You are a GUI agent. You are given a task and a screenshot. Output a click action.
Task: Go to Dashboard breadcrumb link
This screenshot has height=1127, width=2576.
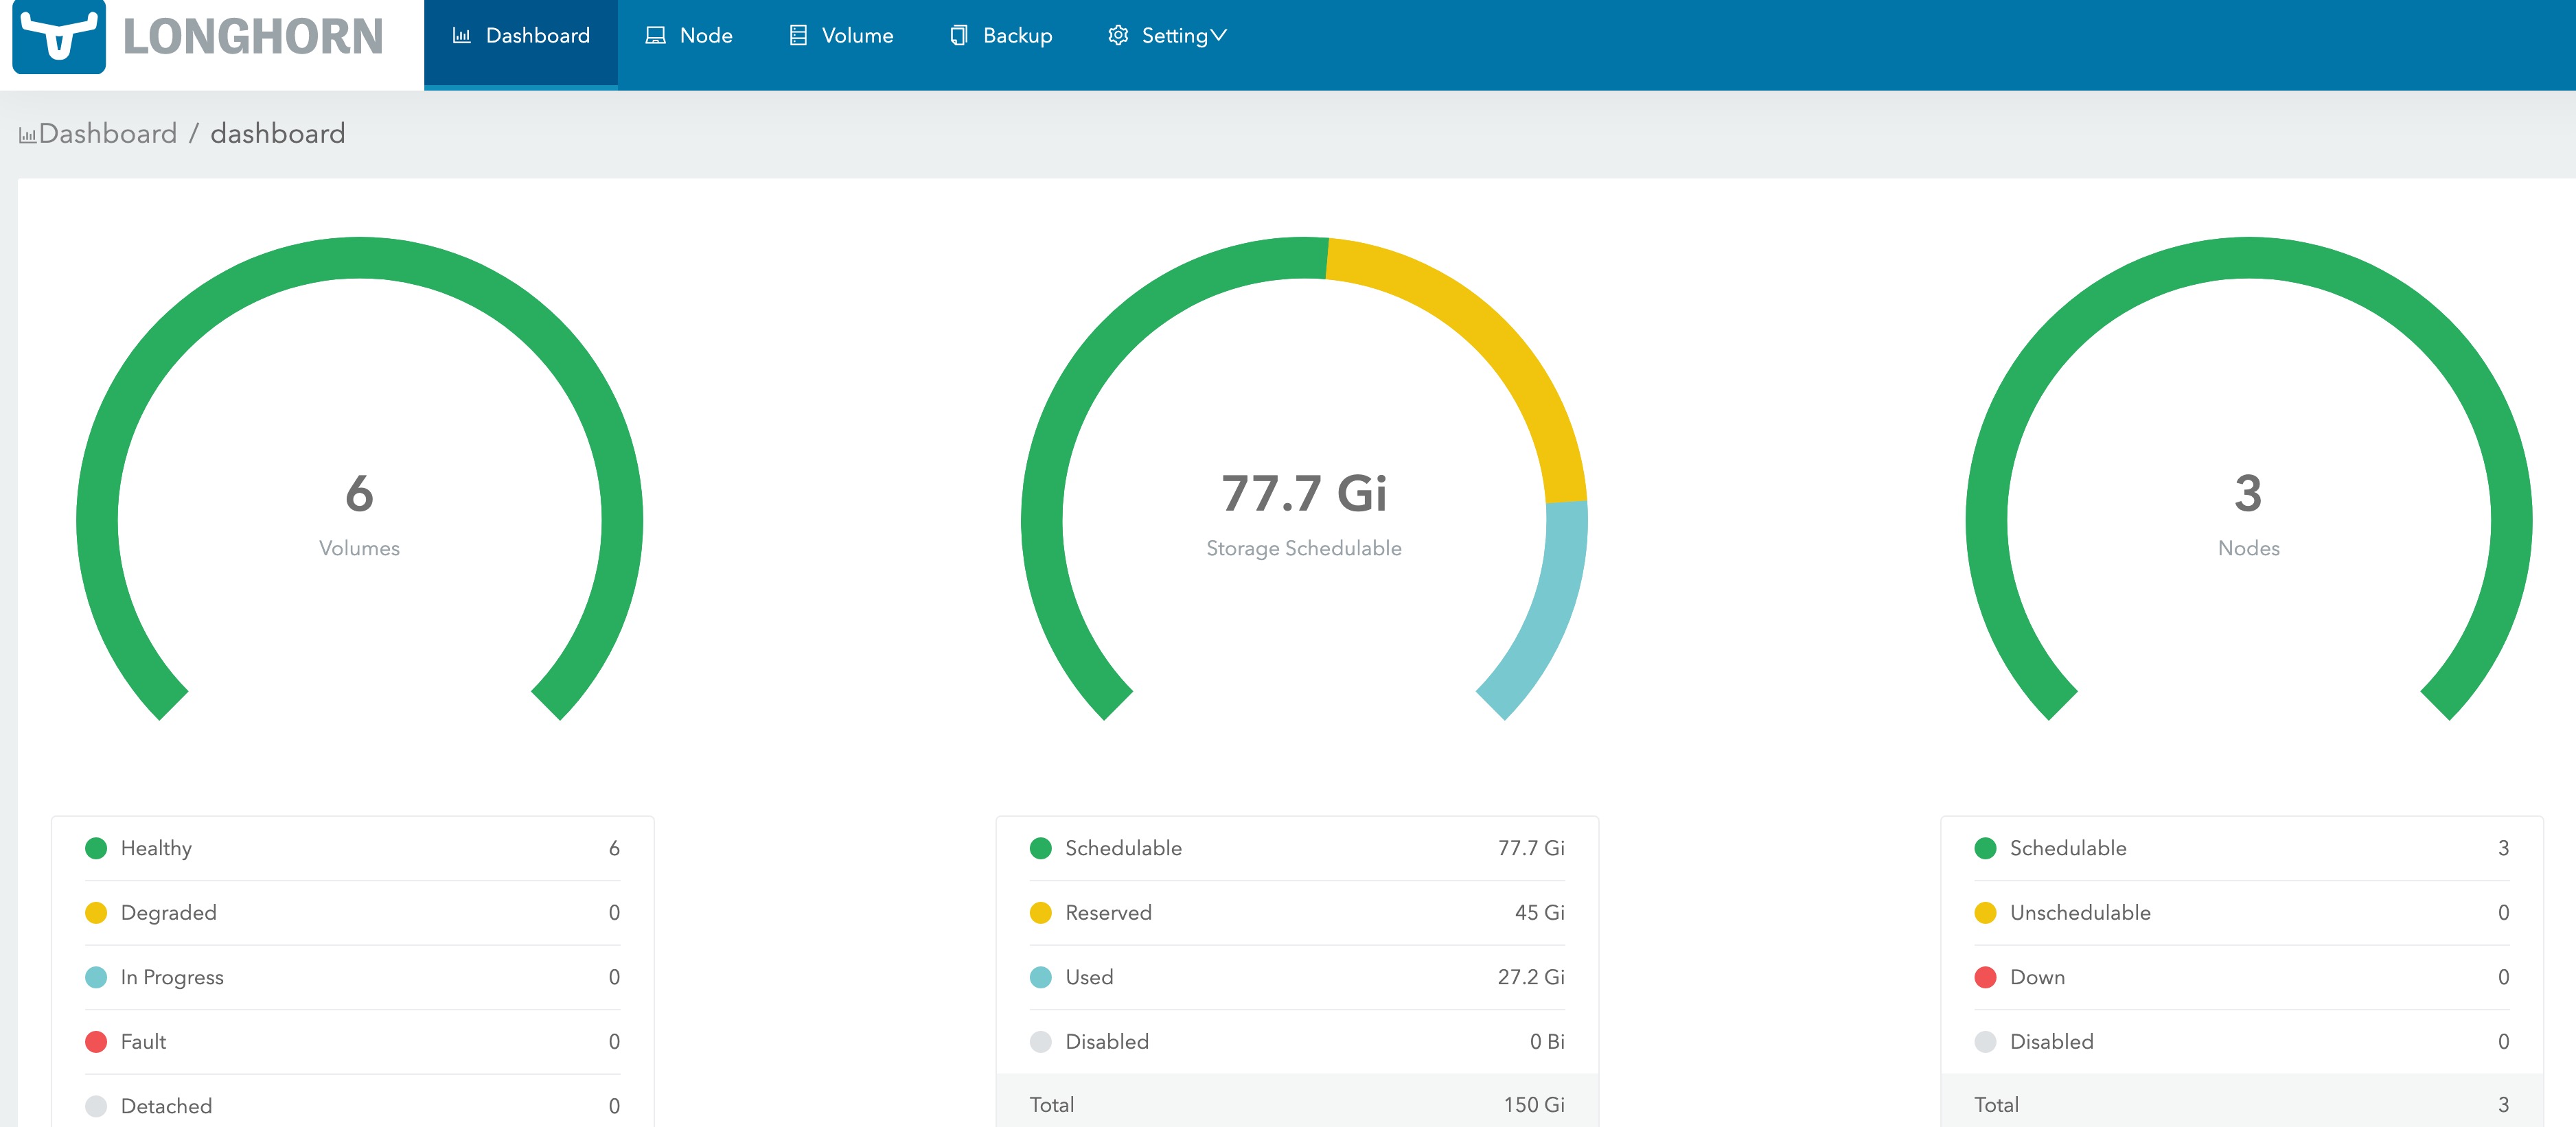pos(108,133)
